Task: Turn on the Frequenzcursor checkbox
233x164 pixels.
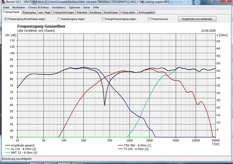Action: (x=150, y=19)
